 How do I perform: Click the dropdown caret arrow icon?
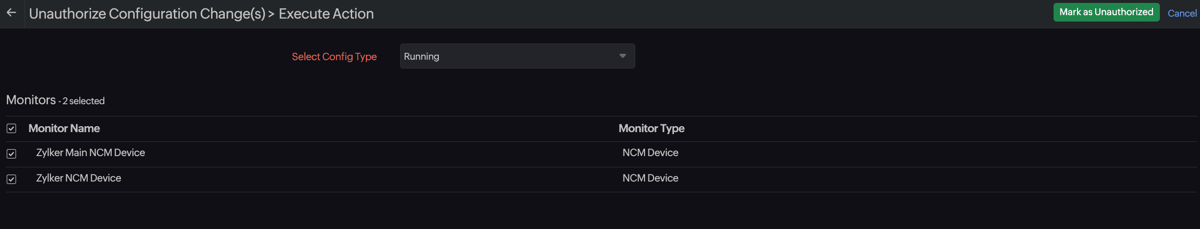coord(623,56)
